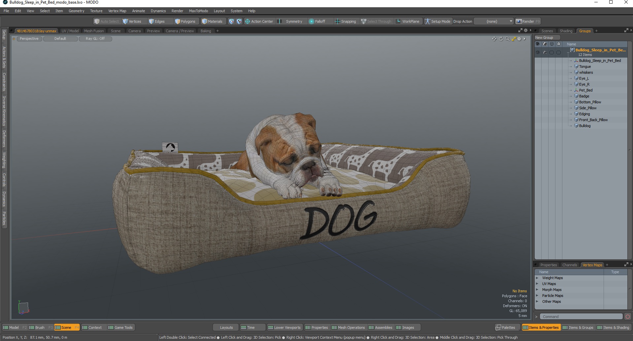Open the MaxToModo menu

pyautogui.click(x=198, y=11)
